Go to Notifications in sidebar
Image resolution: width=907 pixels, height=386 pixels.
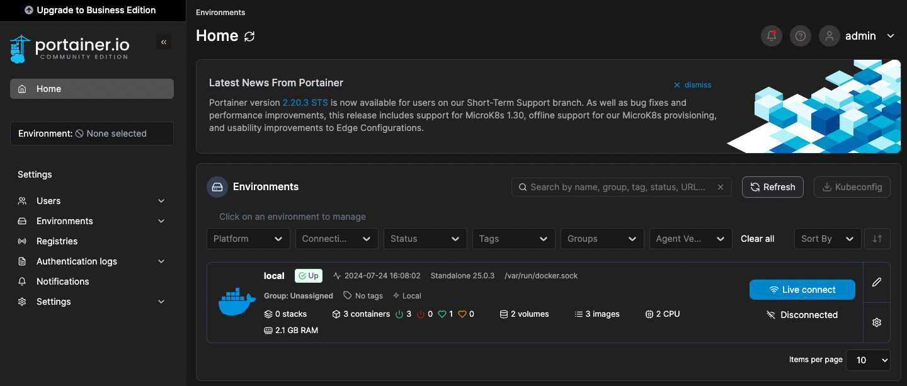62,281
